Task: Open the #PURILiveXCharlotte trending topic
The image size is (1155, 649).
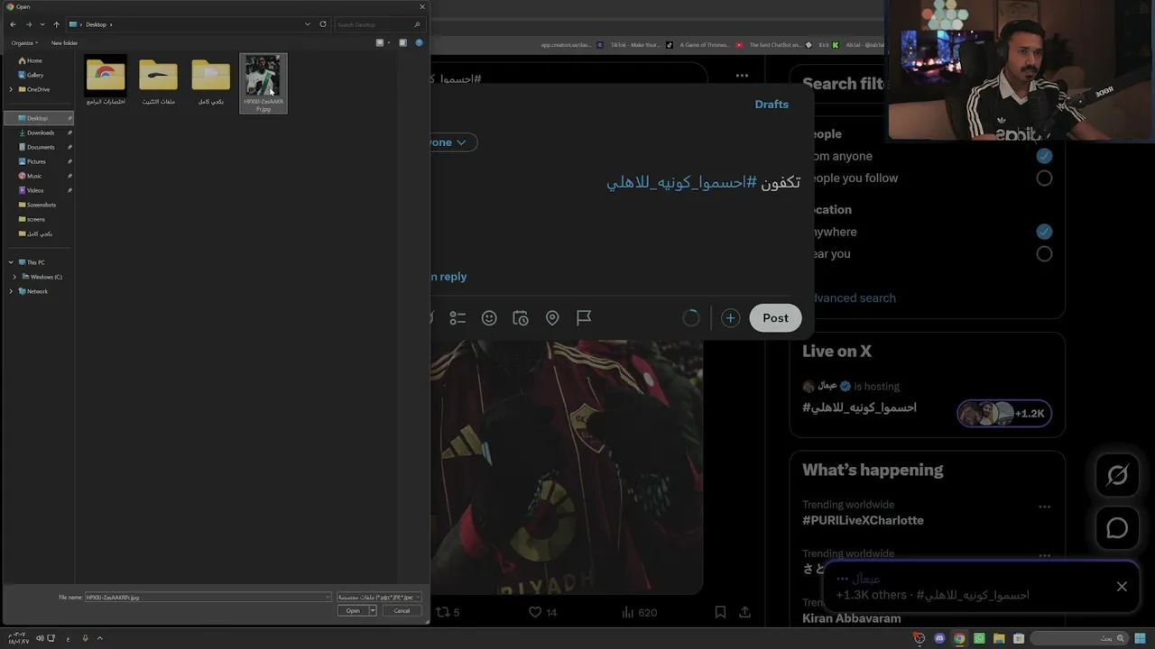Action: (863, 520)
